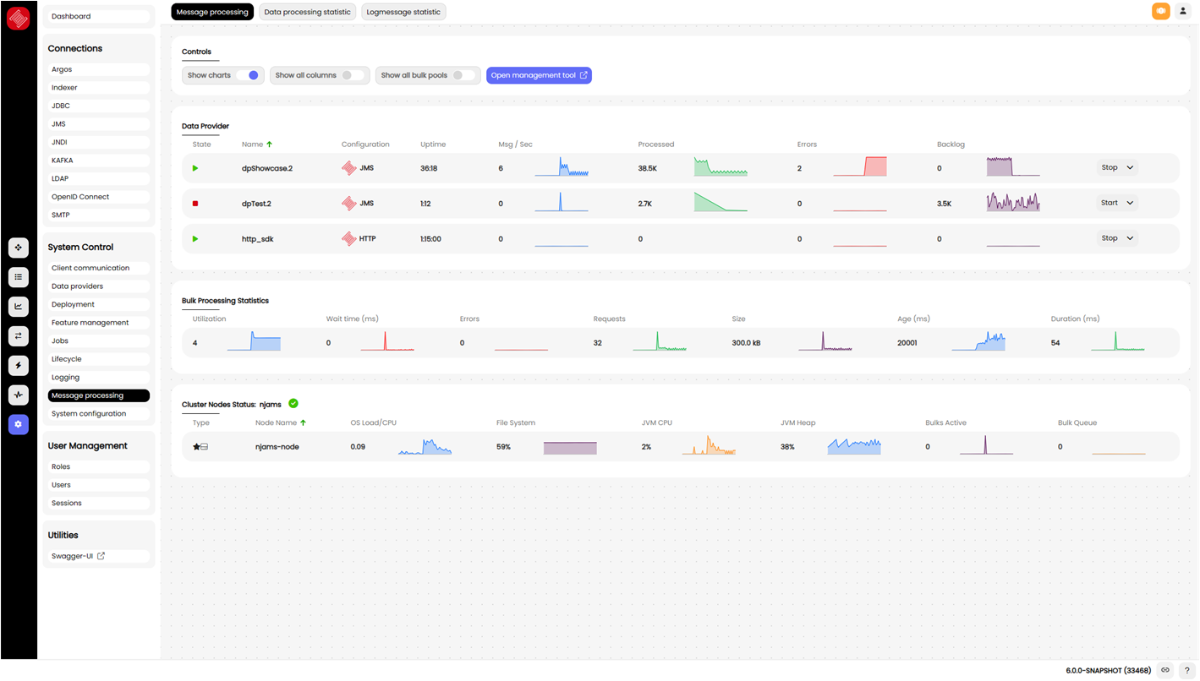This screenshot has width=1200, height=681.
Task: Toggle the Show all bulk pools switch
Action: (463, 75)
